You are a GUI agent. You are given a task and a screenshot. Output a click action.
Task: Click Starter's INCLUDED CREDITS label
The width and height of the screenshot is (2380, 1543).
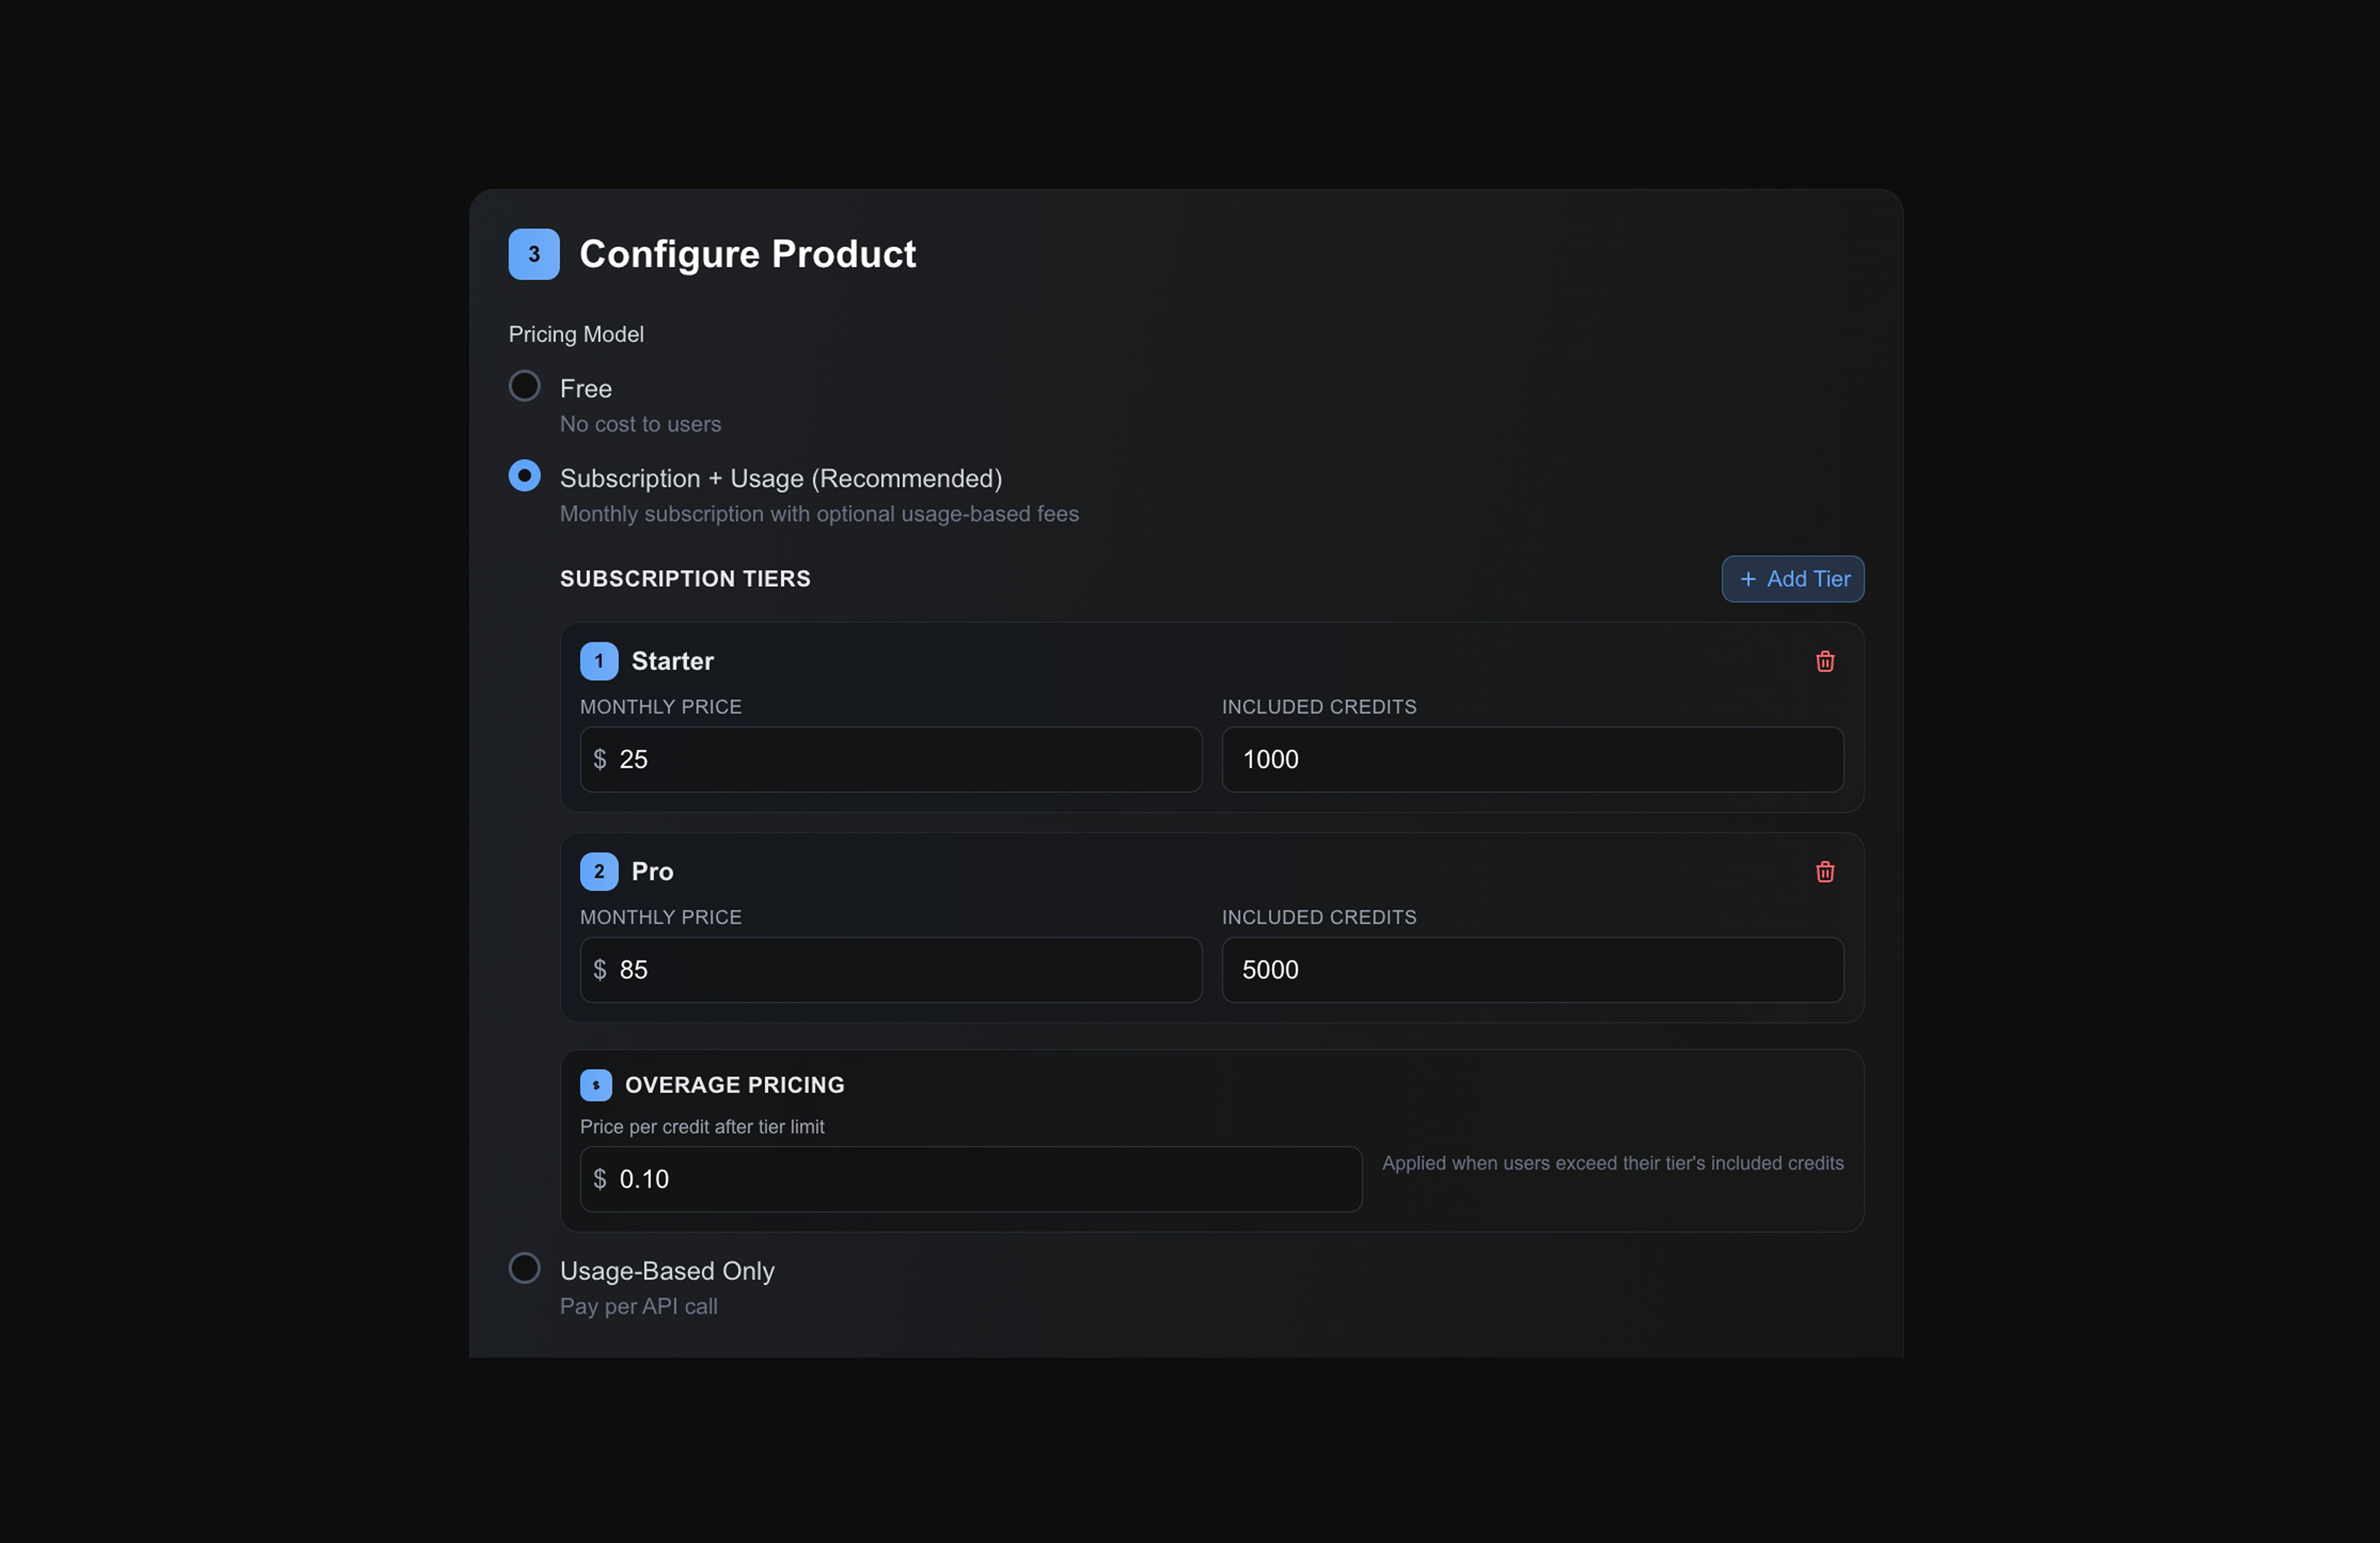1319,707
